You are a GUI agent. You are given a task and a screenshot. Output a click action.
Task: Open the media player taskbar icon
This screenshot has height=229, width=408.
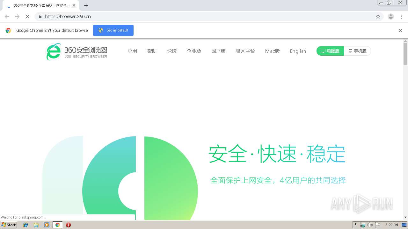[x=47, y=225]
